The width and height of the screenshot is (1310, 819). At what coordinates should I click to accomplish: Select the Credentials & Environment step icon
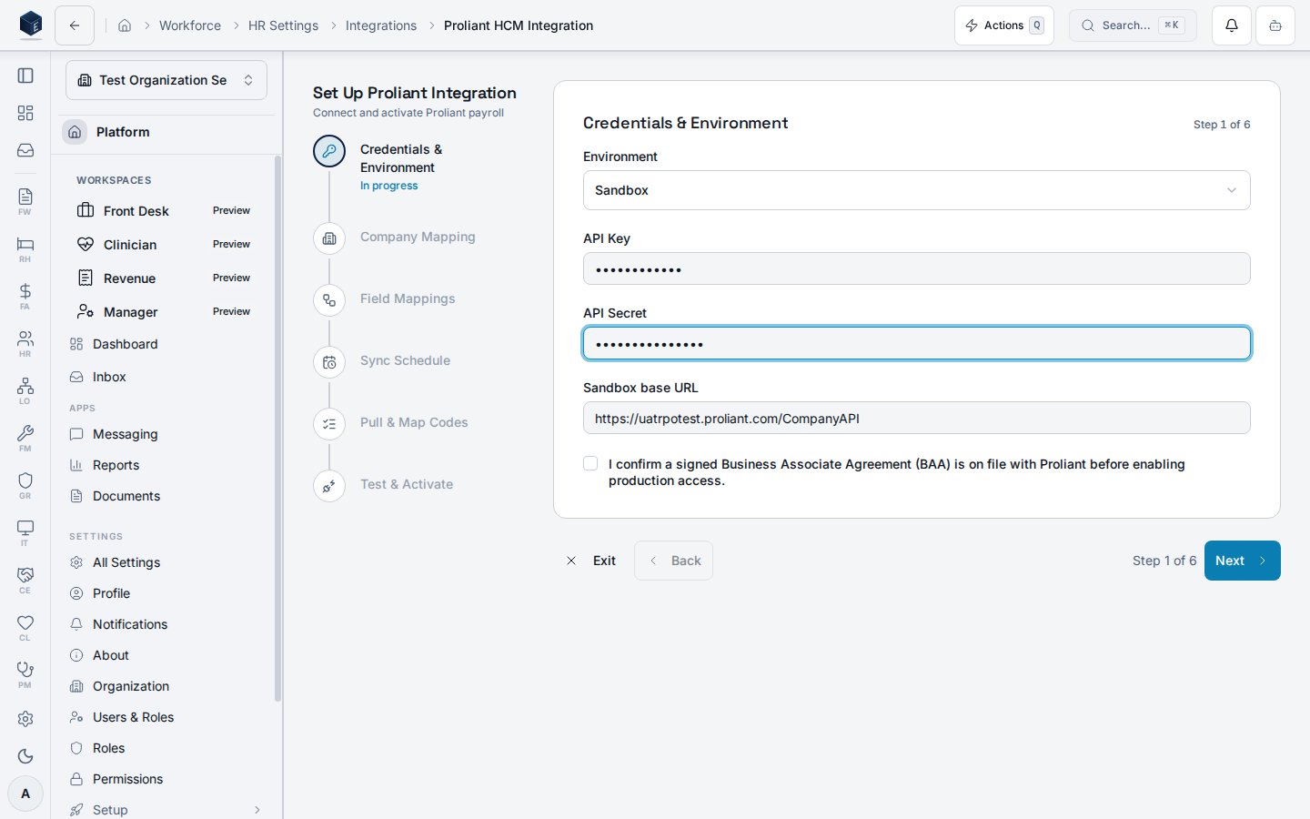click(329, 151)
